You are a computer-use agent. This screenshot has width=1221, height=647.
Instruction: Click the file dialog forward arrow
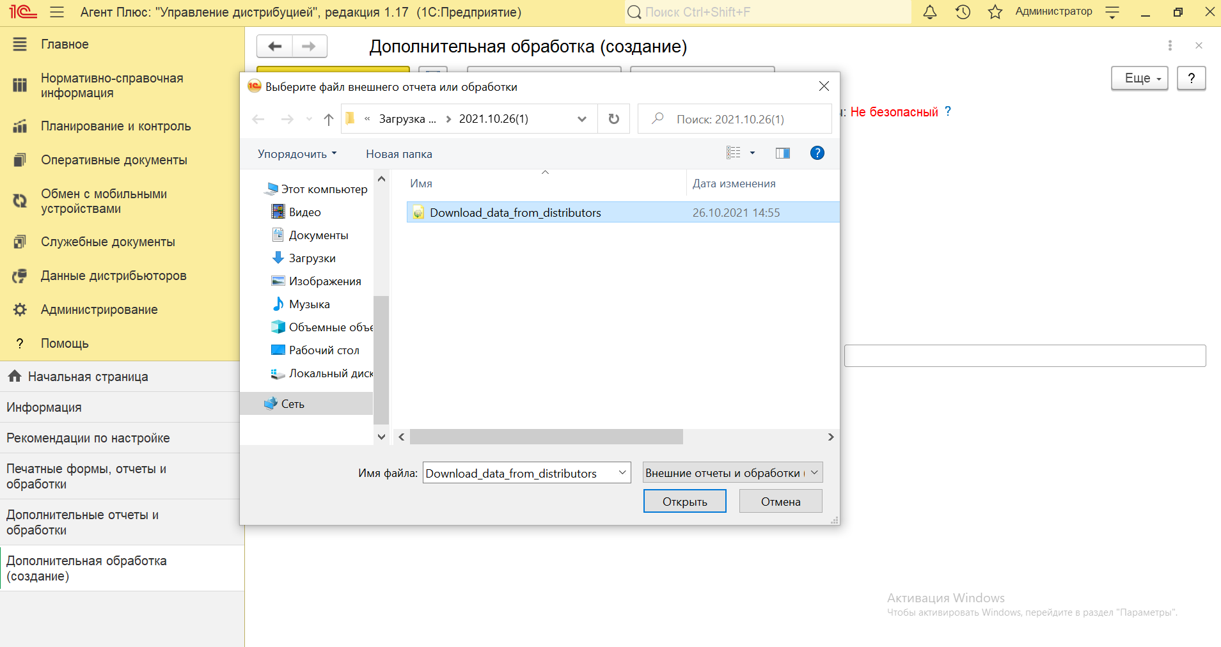[x=287, y=119]
